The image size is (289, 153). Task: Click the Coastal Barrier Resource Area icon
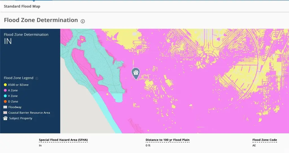click(x=5, y=113)
